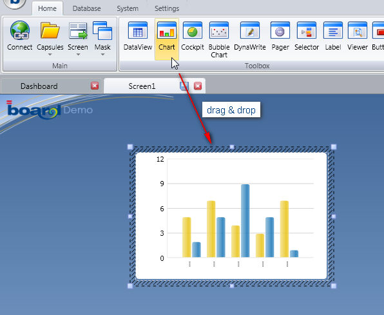
Task: Choose the Label tool icon
Action: tap(333, 30)
